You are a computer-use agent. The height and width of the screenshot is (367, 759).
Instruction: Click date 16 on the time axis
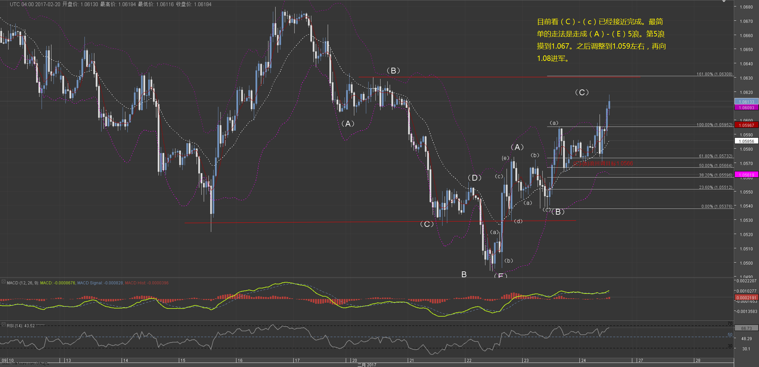coord(240,360)
